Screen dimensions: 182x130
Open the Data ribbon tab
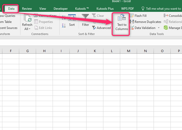tap(11, 9)
